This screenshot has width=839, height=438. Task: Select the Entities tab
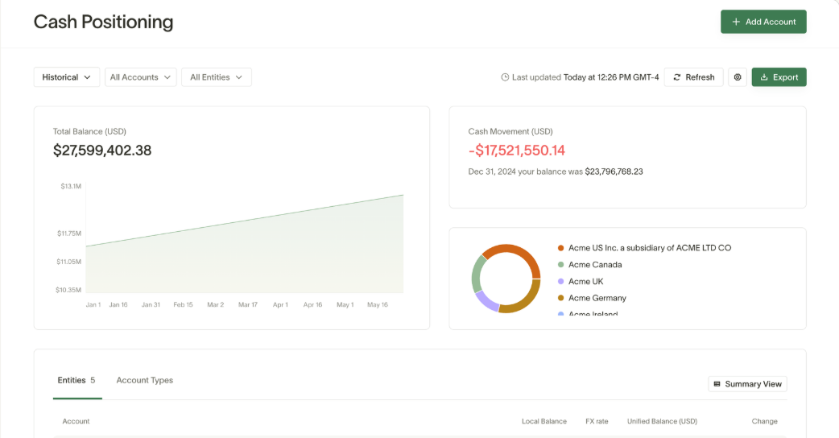pyautogui.click(x=76, y=380)
